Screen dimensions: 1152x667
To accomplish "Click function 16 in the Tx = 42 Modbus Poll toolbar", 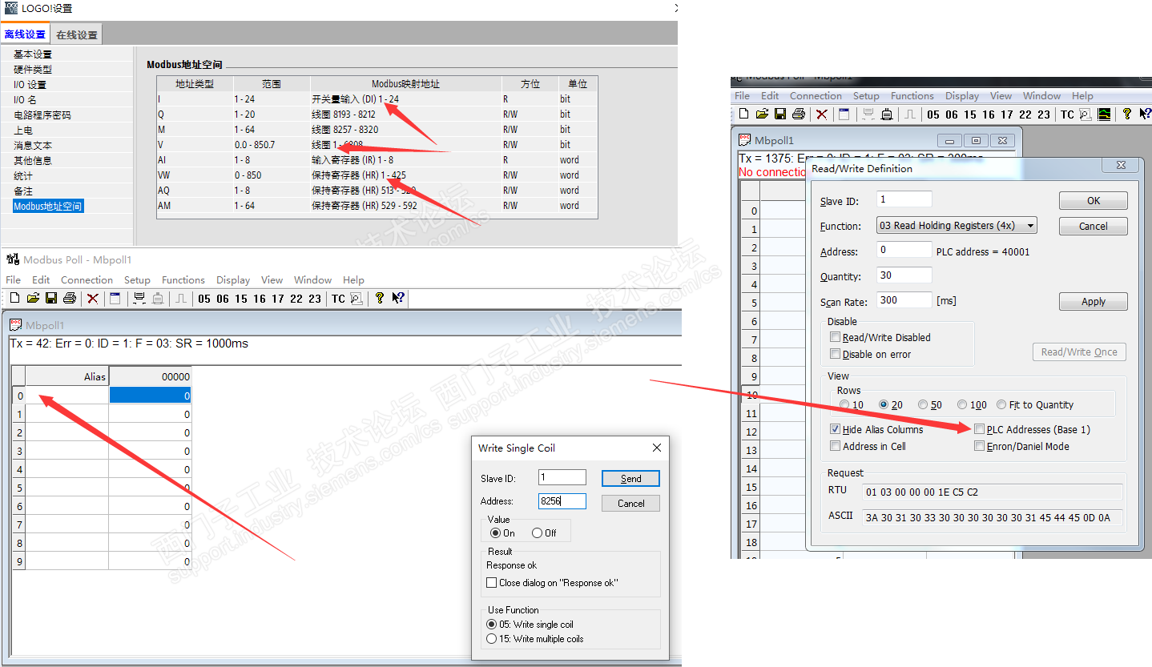I will point(260,299).
